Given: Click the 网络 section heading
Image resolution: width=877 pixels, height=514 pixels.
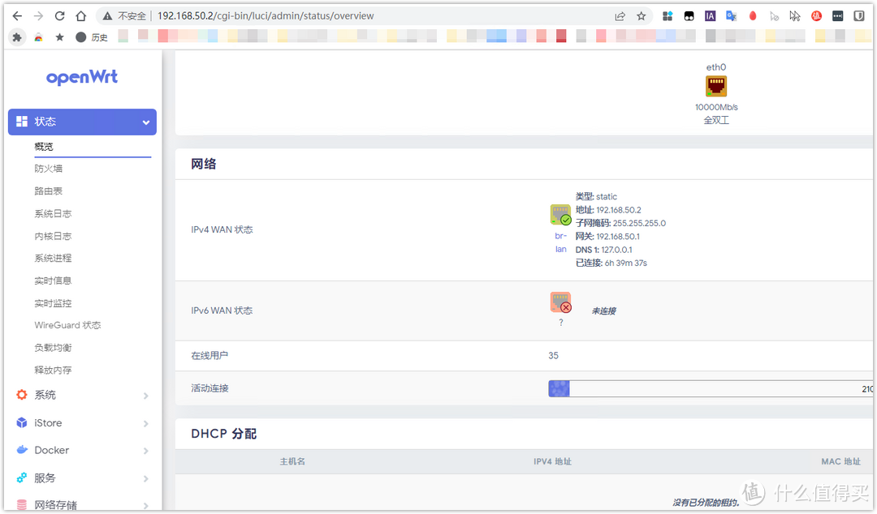Looking at the screenshot, I should 204,164.
